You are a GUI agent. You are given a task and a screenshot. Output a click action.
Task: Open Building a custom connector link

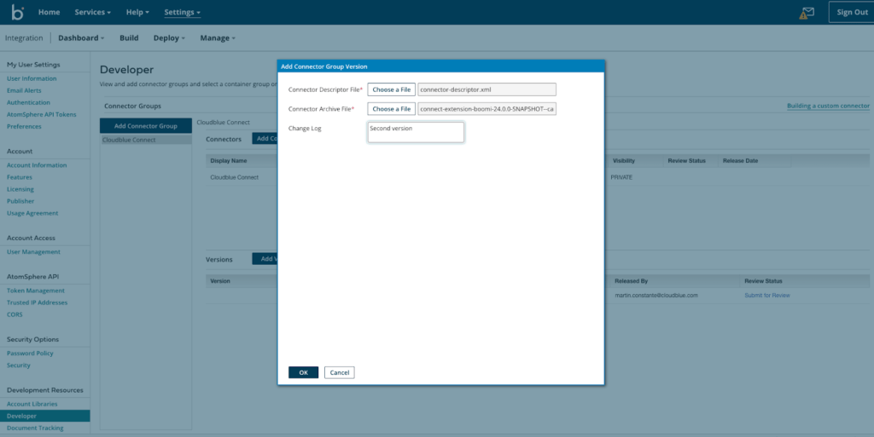pos(828,106)
